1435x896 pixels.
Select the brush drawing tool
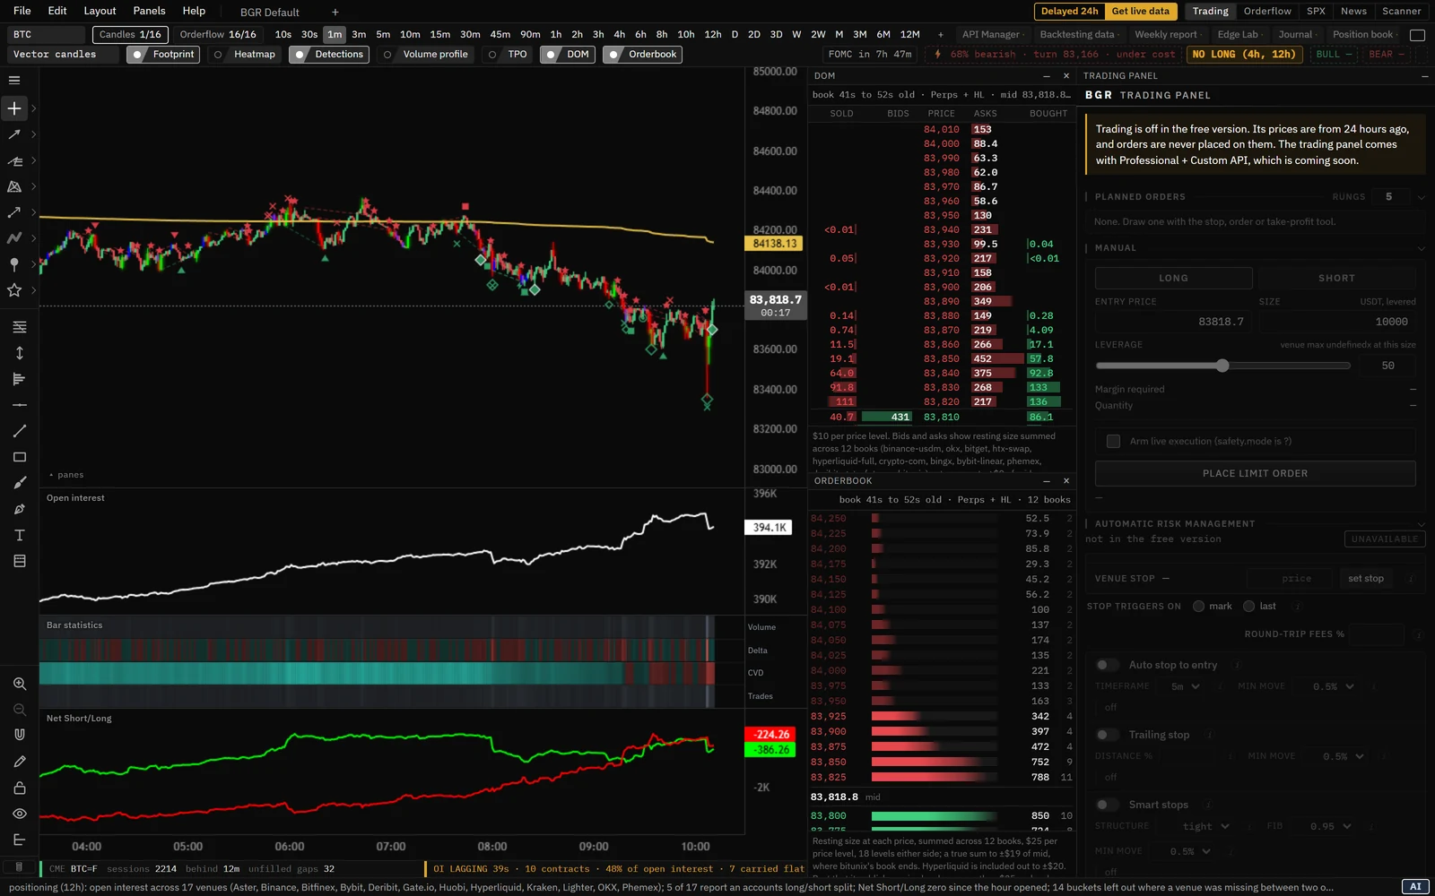point(20,483)
